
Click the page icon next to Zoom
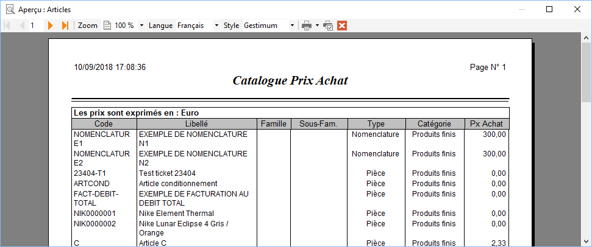click(107, 26)
